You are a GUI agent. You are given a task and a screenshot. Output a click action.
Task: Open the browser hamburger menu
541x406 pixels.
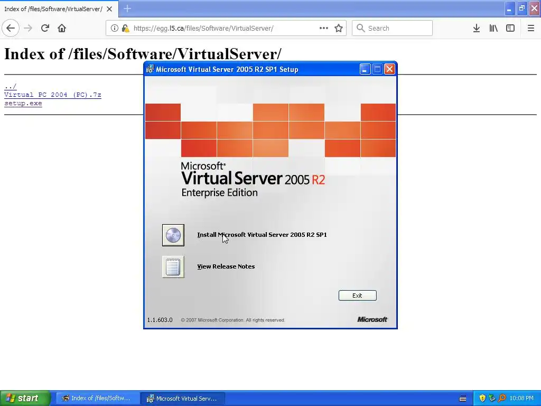pos(530,28)
